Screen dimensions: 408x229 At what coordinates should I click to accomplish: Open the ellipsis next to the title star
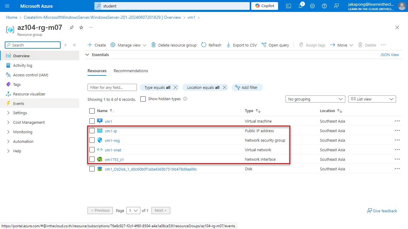click(x=91, y=27)
